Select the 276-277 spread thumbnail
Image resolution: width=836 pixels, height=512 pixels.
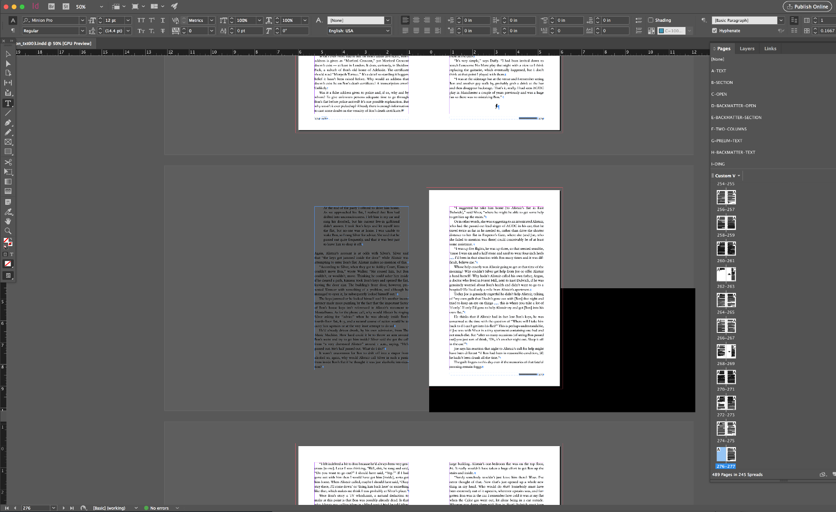click(x=726, y=454)
